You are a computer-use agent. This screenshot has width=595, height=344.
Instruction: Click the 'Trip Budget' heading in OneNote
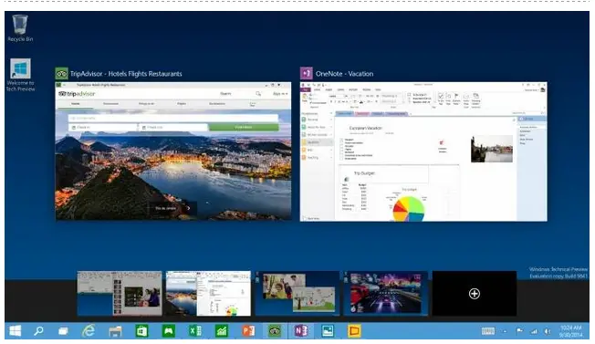(x=364, y=173)
